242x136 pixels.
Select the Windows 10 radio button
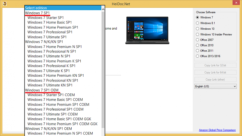[197, 29]
